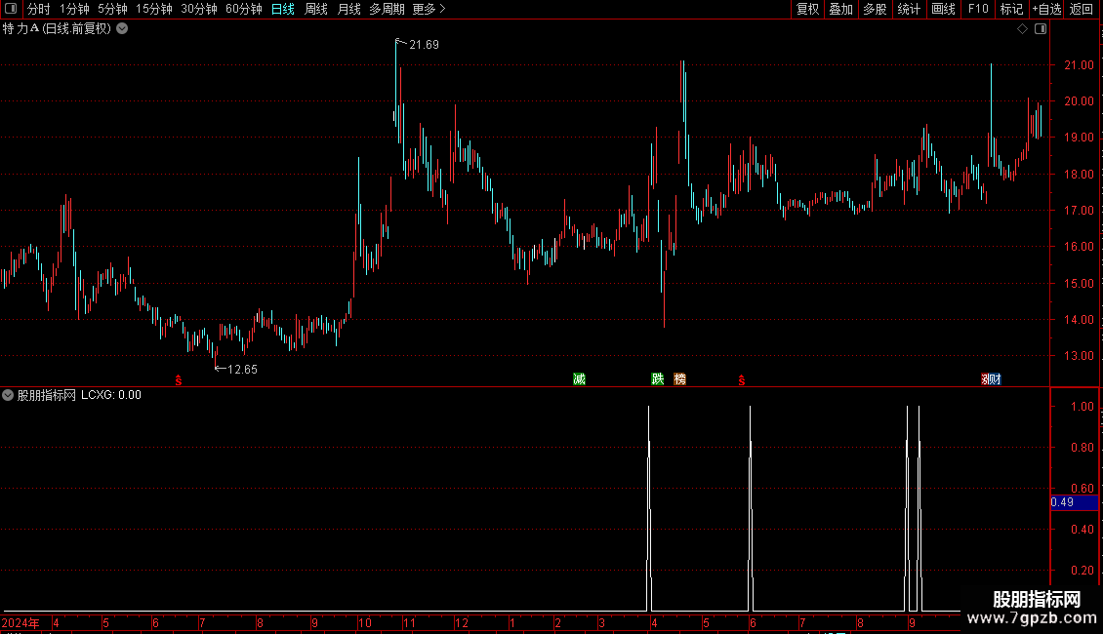Select the 月线 monthly chart tab
1103x634 pixels.
coord(348,9)
